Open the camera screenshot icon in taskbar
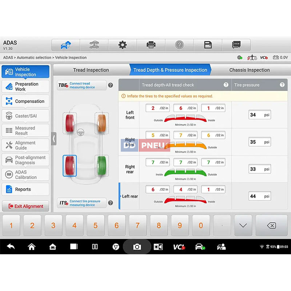The height and width of the screenshot is (291, 291). pyautogui.click(x=137, y=247)
